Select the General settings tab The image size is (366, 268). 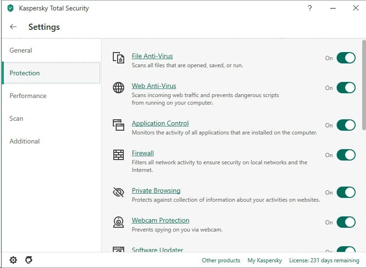(21, 50)
